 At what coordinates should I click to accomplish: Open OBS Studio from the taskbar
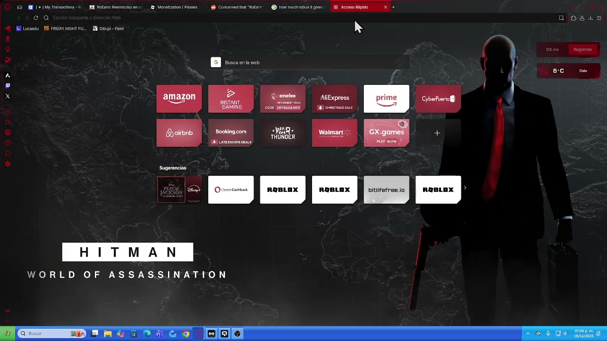(238, 334)
